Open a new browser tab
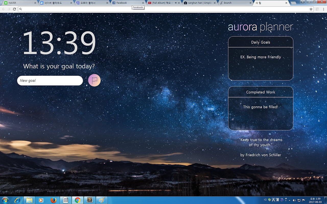 (294, 3)
